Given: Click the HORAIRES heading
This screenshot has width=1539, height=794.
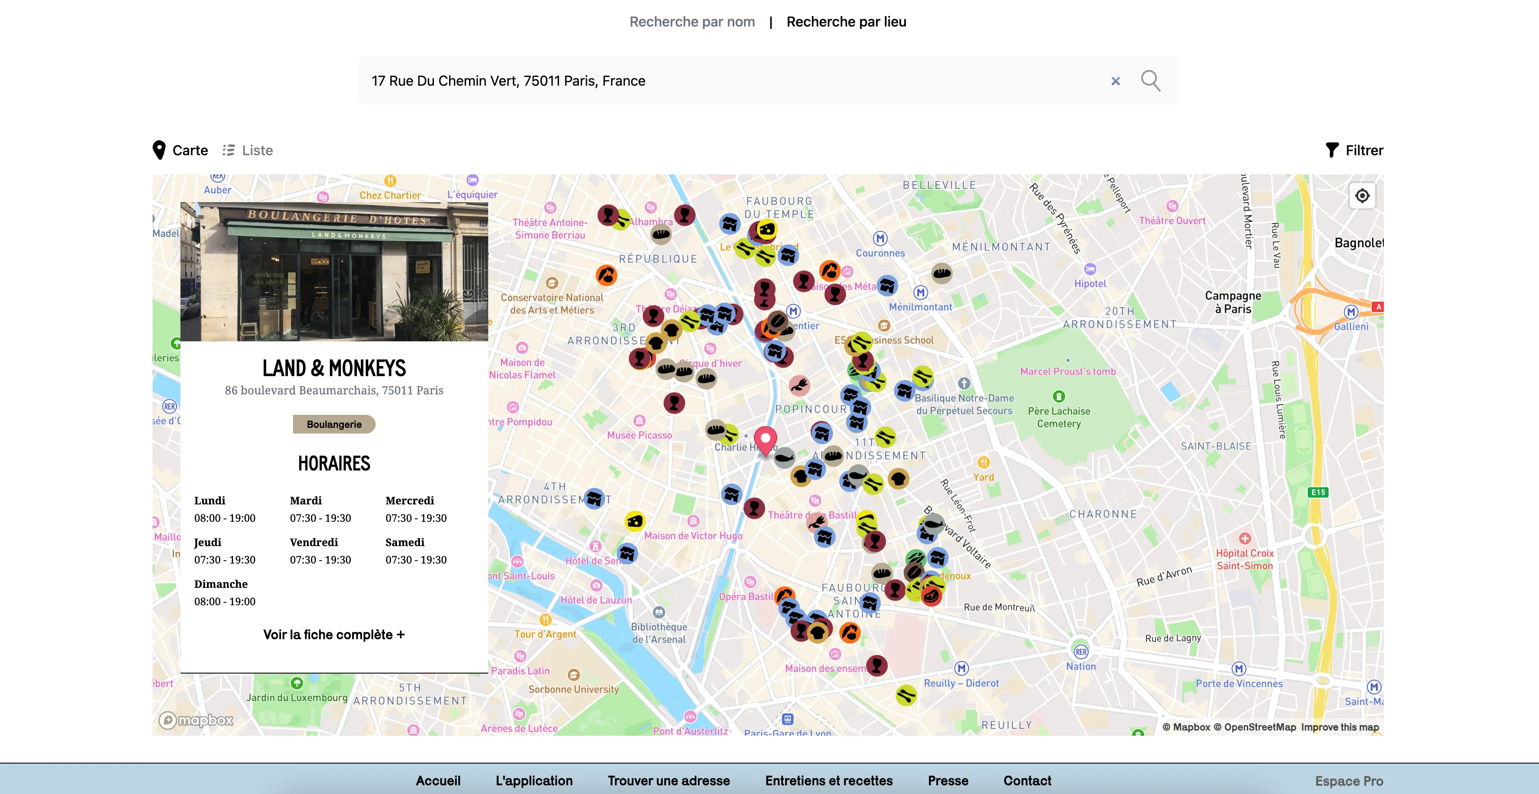Looking at the screenshot, I should (334, 464).
